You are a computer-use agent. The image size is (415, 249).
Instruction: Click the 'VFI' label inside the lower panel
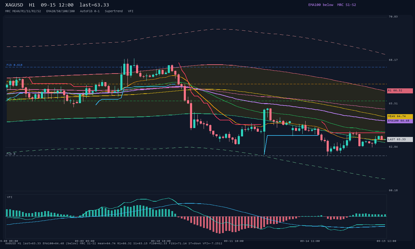click(10, 197)
